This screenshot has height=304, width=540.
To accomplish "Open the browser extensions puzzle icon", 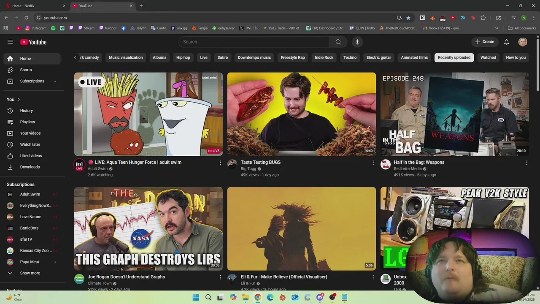I will (x=483, y=18).
